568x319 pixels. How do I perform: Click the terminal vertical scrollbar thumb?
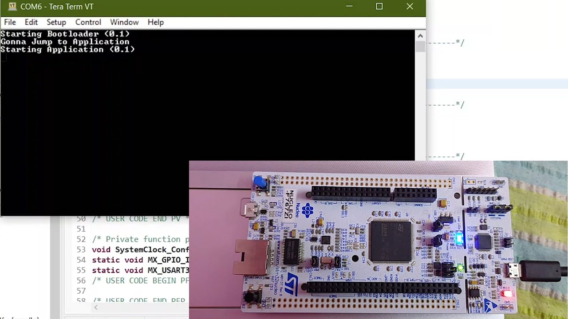click(420, 47)
